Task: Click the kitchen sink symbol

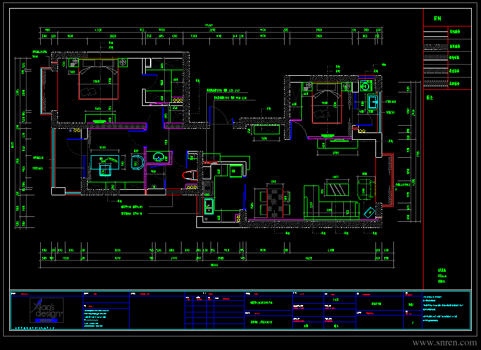Action: click(x=209, y=206)
